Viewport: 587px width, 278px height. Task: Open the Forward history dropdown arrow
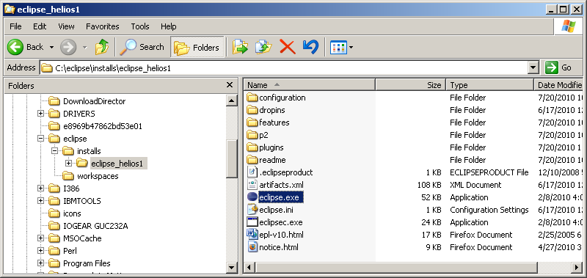(84, 48)
